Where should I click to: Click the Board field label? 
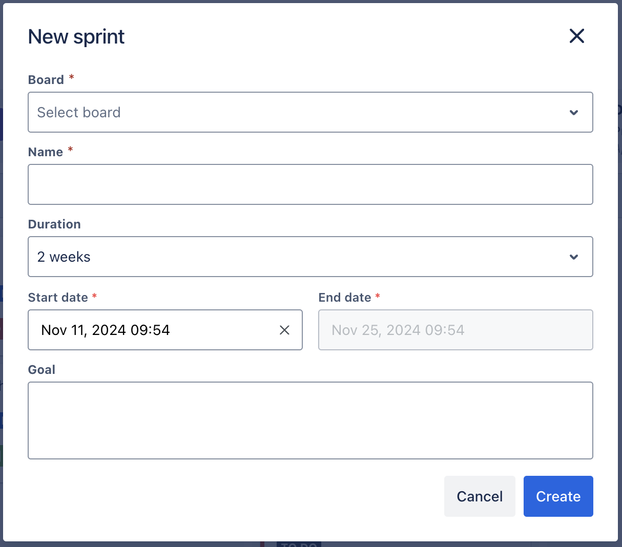(x=46, y=80)
